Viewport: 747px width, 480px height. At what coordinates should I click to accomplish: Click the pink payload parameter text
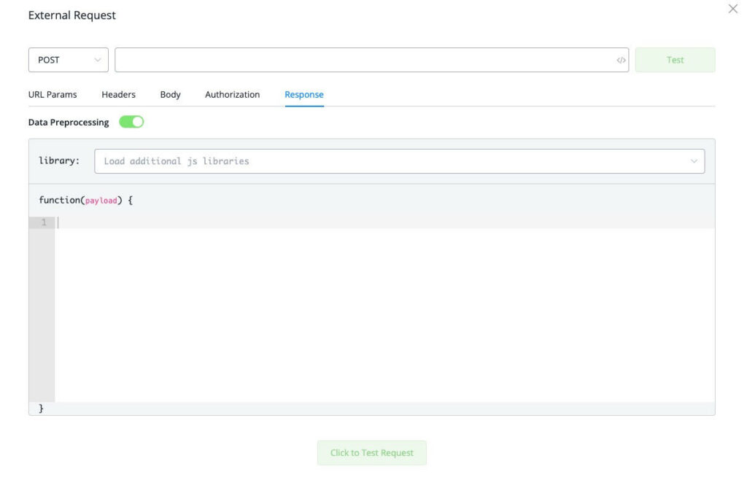point(101,201)
